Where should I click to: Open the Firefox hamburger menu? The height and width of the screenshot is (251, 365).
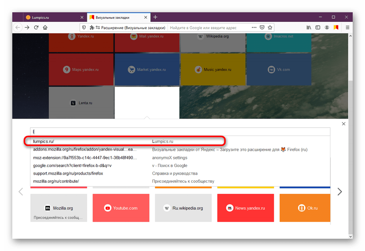pos(348,28)
